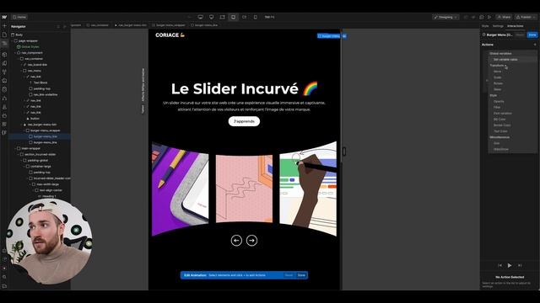This screenshot has width=540, height=303.
Task: Select the Navigator panel icon in sidebar
Action: [x=4, y=44]
